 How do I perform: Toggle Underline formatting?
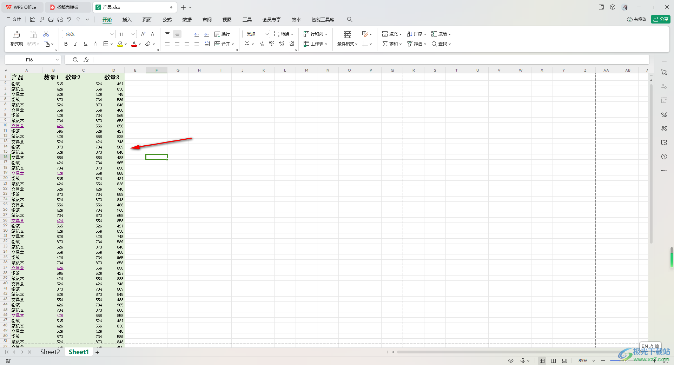click(x=85, y=44)
